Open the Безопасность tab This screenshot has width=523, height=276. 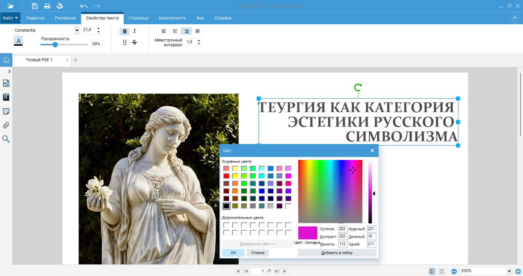point(172,18)
